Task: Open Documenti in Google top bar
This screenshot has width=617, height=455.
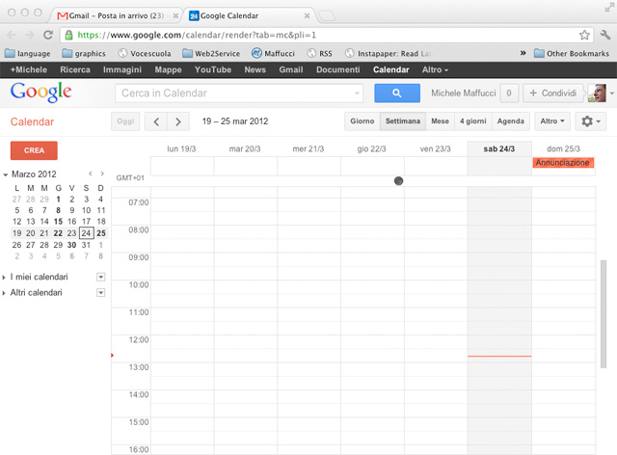Action: tap(337, 70)
